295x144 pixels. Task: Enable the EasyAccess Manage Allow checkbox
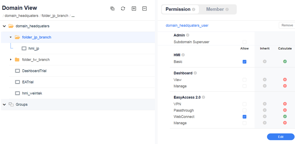[x=245, y=123]
